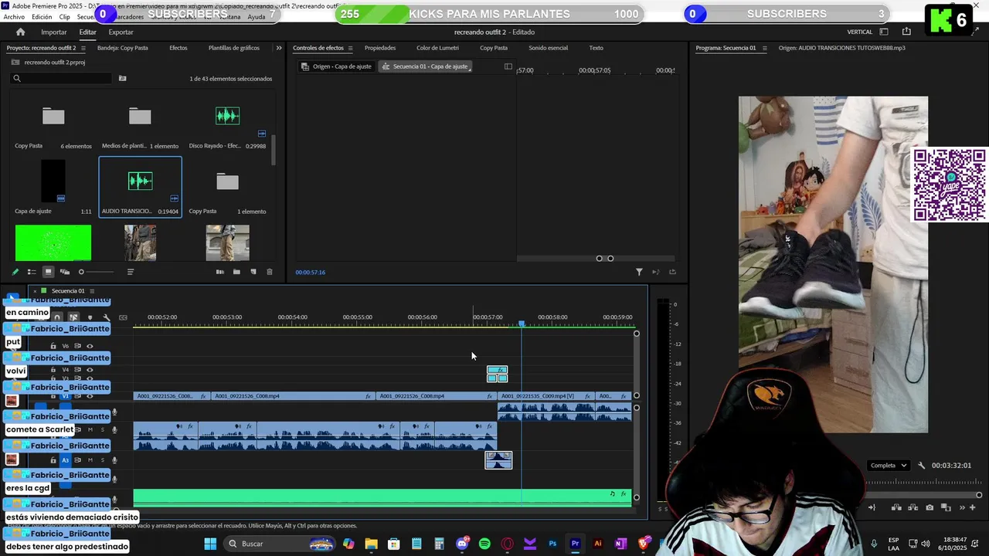Switch to the Importar workspace
The image size is (989, 556).
point(54,32)
